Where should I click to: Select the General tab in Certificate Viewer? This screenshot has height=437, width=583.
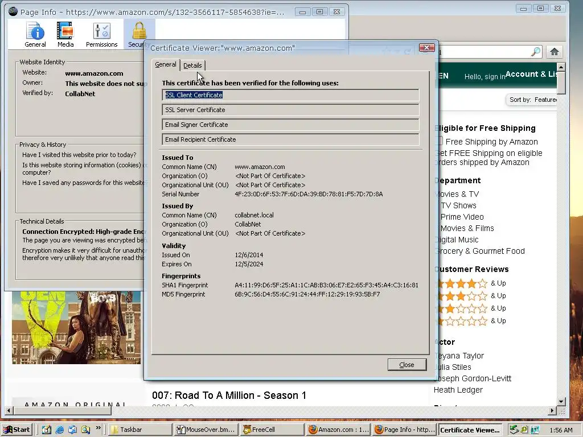(x=166, y=65)
